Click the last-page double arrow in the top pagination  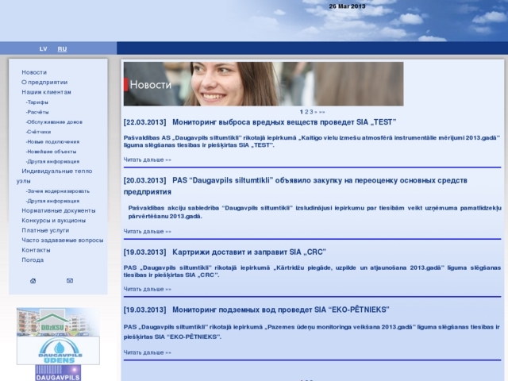pyautogui.click(x=321, y=112)
